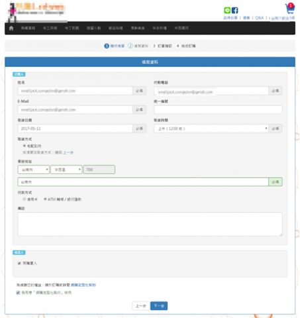
Task: Select the 宅配到府 radio button
Action: [x=25, y=146]
